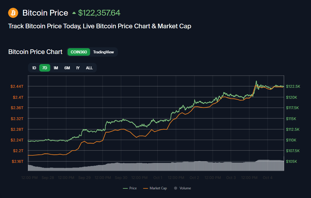Click the gray Volume legend dot

[176, 188]
